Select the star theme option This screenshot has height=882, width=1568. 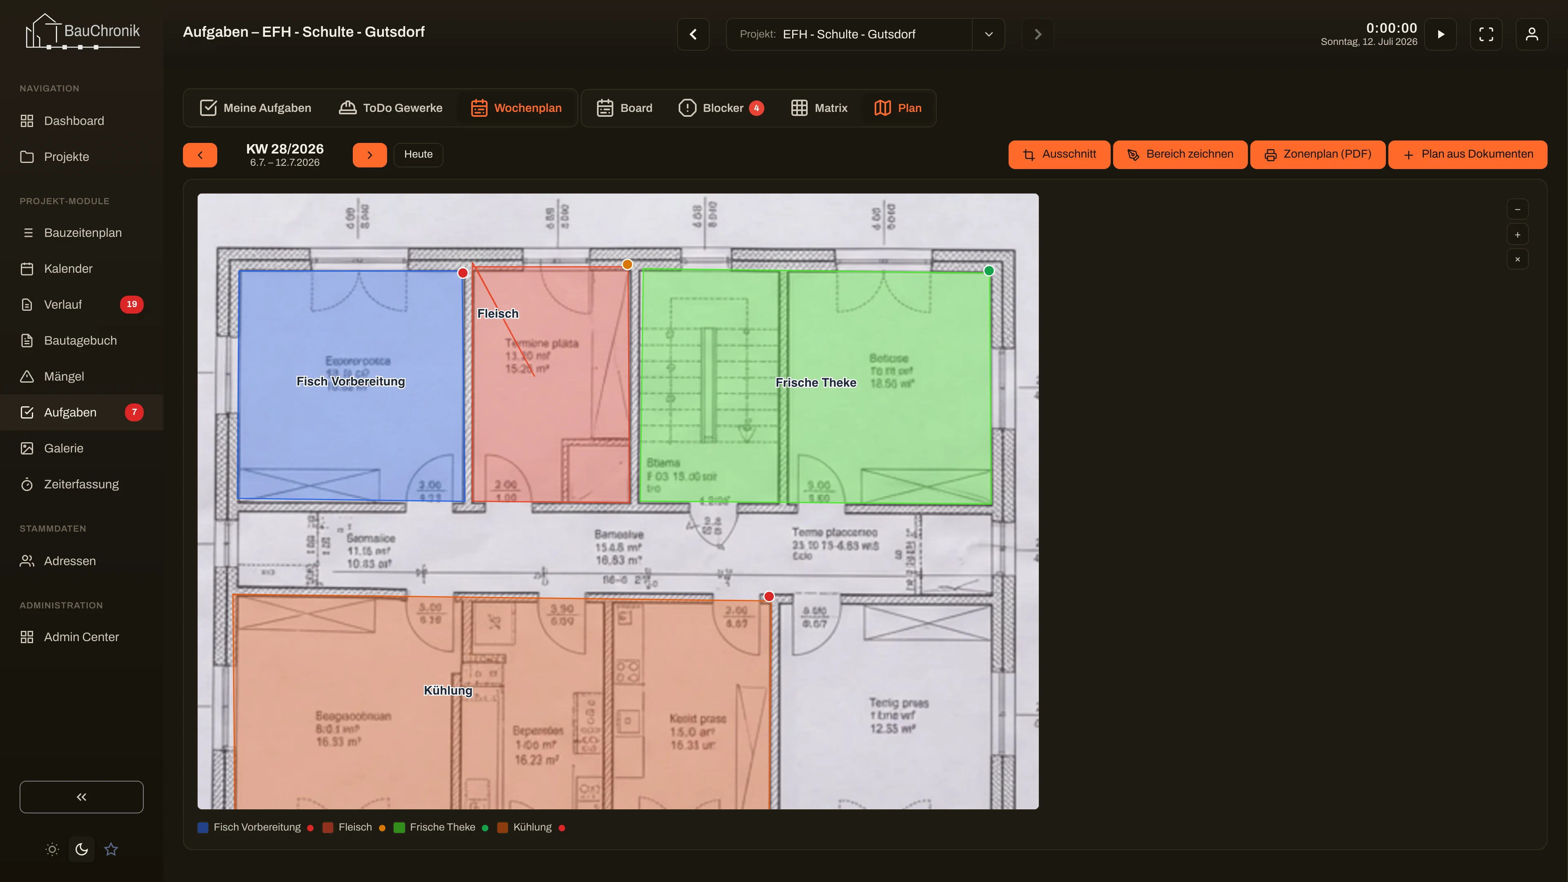111,849
